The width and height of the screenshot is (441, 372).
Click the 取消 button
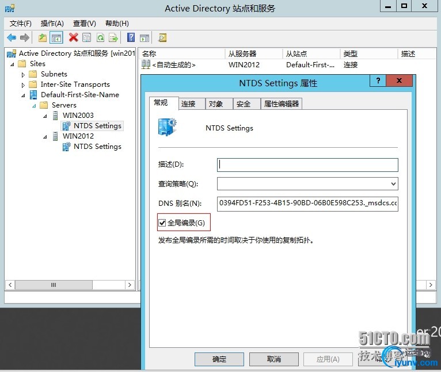tap(273, 359)
